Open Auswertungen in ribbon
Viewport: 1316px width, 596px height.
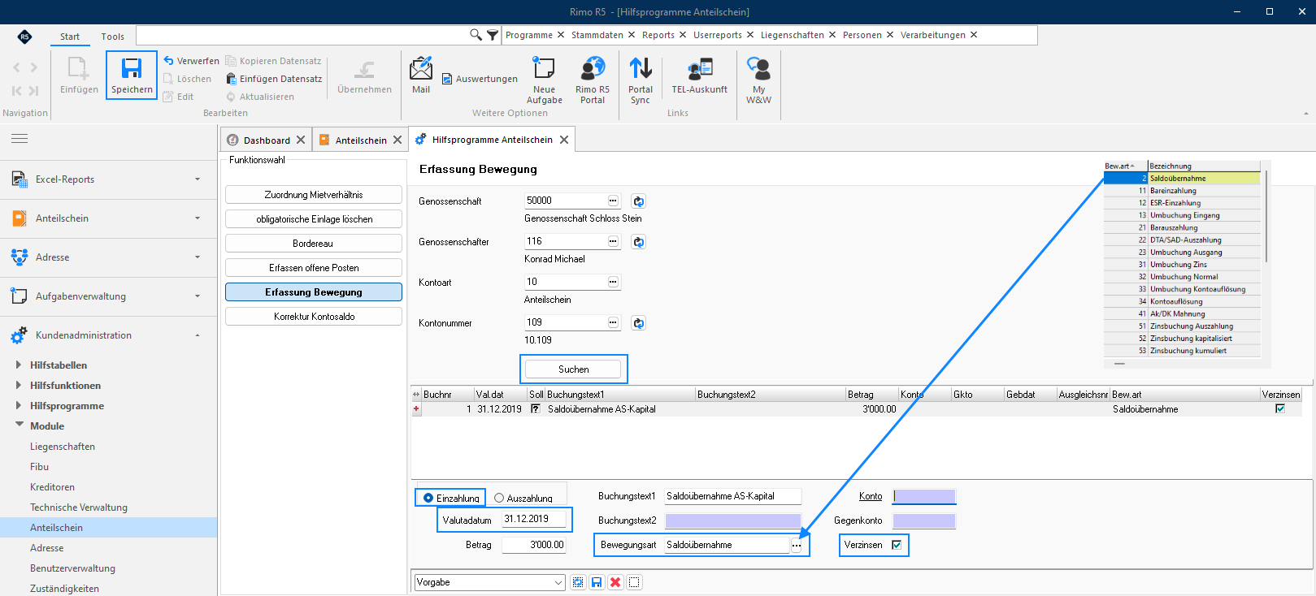480,79
